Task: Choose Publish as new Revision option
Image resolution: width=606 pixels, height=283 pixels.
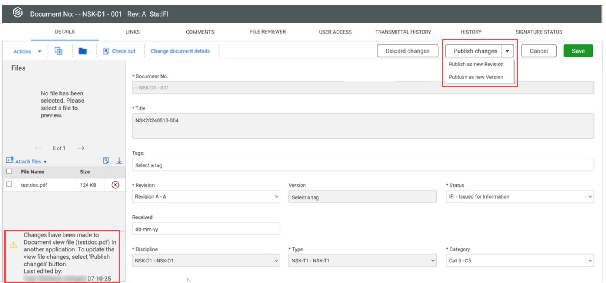Action: tap(476, 64)
